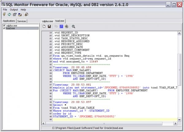Click the floppy disk save icon
The width and height of the screenshot is (184, 132).
click(x=49, y=27)
